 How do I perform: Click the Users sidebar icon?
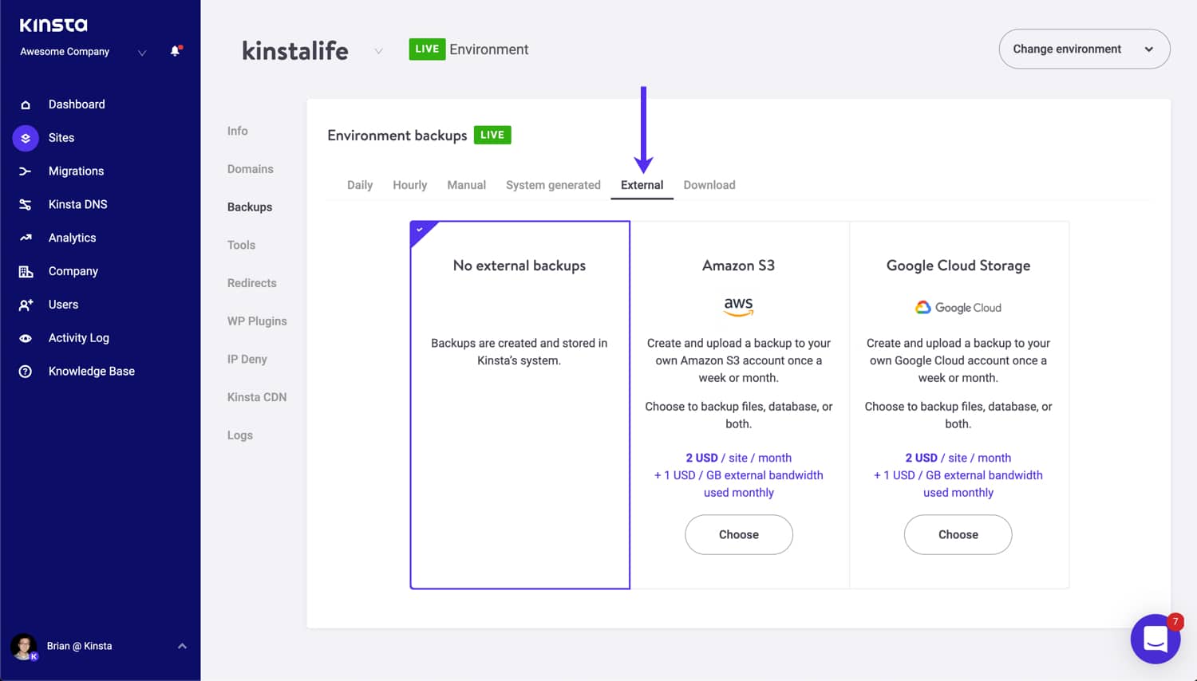click(x=25, y=304)
